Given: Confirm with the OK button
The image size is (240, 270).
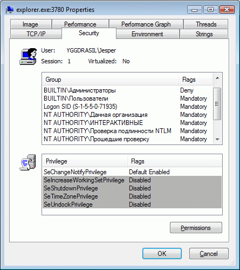Looking at the screenshot, I should tap(162, 254).
